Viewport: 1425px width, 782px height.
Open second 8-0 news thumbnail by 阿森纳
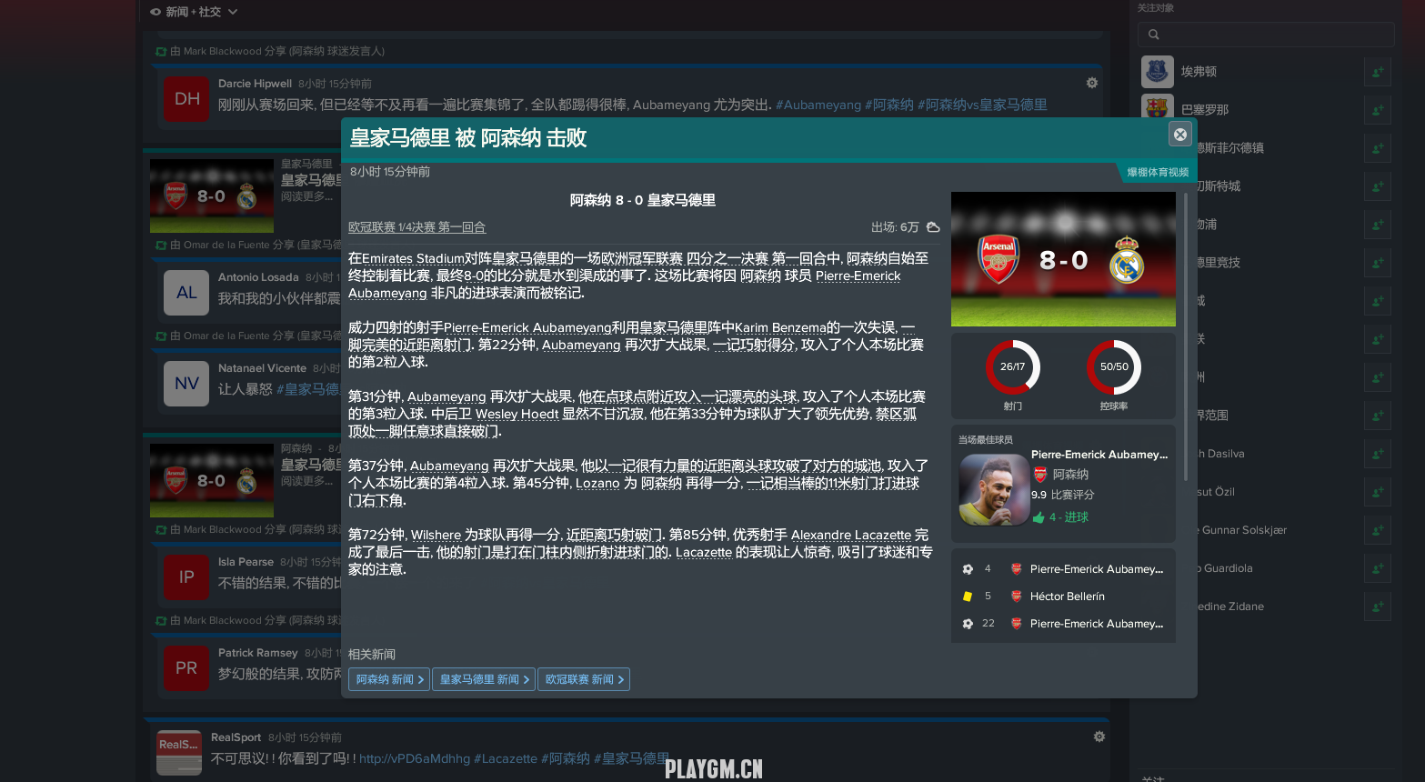point(212,480)
